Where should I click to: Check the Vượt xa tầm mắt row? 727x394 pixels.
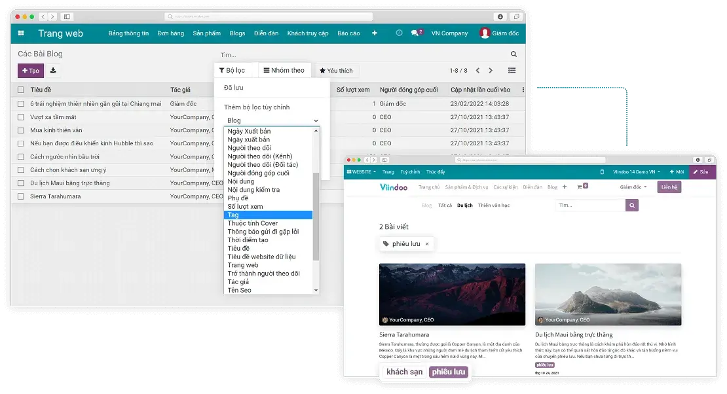click(21, 117)
